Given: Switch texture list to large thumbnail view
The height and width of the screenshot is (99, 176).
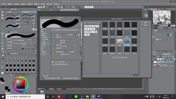Looking at the screenshot, I should coord(134,75).
